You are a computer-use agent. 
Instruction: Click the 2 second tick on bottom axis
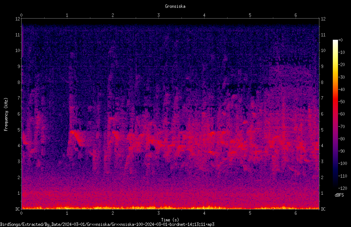pos(113,213)
